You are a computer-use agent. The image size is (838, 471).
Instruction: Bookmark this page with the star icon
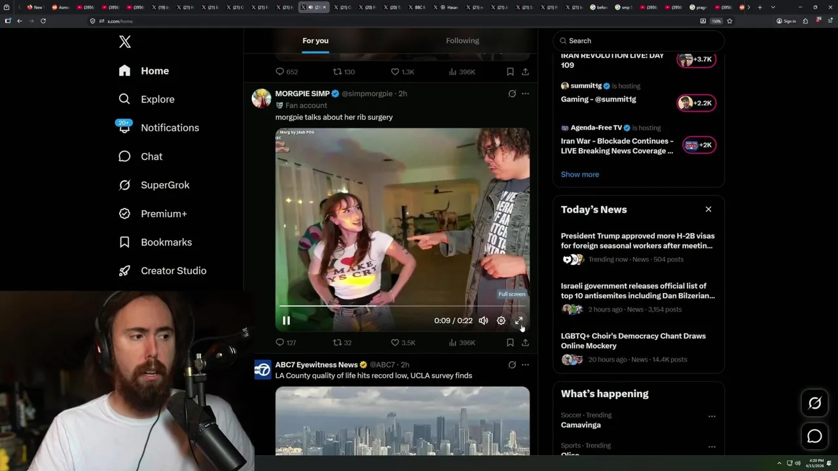pyautogui.click(x=729, y=21)
